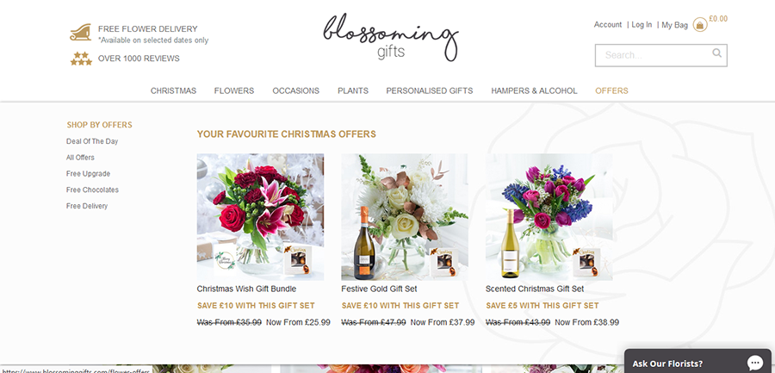Open the Flowers menu

click(x=234, y=91)
